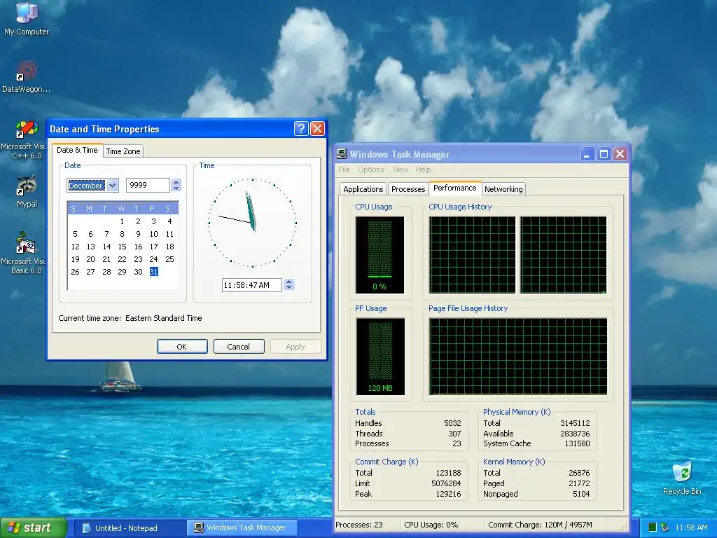Click the right CPU Usage History graph
Screen dimensions: 717x538
tap(564, 255)
